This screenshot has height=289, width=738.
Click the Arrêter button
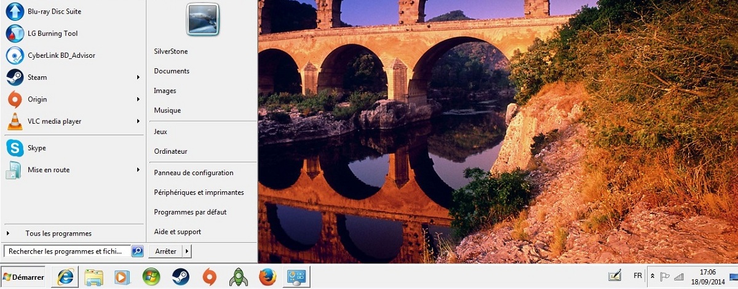tap(165, 251)
